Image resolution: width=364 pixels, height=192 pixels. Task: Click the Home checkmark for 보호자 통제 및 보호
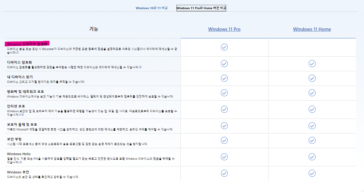pyautogui.click(x=312, y=126)
